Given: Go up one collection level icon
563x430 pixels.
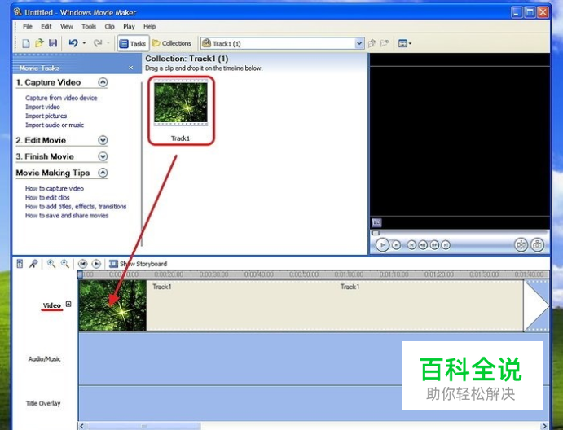Looking at the screenshot, I should coord(372,43).
